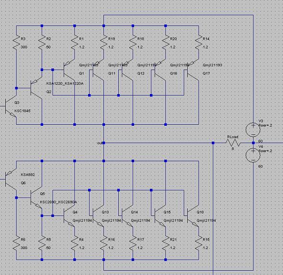Pick the Q5 KSC2690 transistor symbol
Image resolution: width=283 pixels, height=275 pixels.
(36, 198)
